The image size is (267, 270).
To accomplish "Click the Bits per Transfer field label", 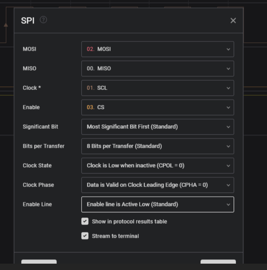I will tap(43, 146).
